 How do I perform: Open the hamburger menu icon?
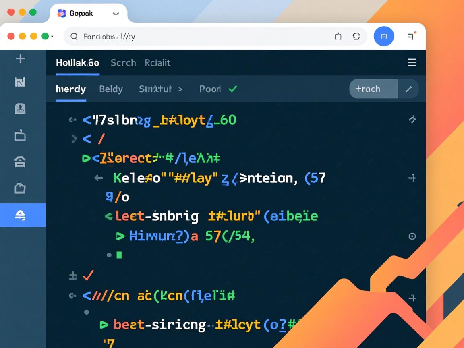412,62
